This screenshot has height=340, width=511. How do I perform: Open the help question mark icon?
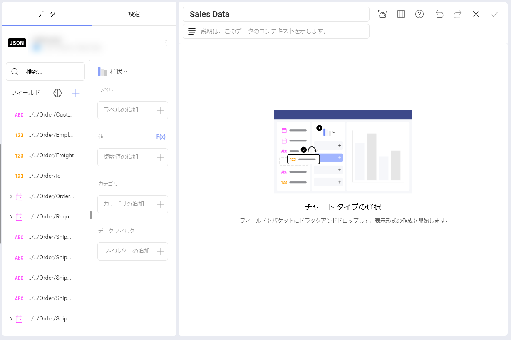point(419,14)
